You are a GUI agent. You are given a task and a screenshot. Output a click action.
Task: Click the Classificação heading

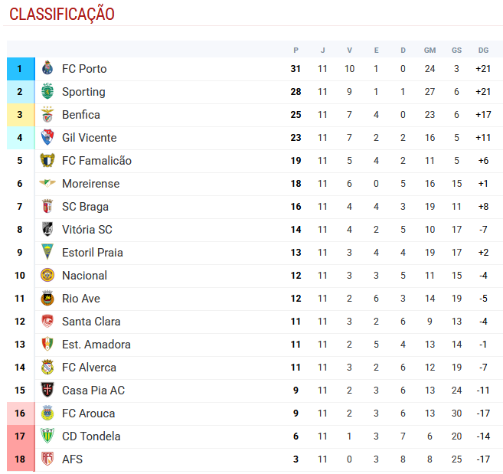(x=62, y=15)
